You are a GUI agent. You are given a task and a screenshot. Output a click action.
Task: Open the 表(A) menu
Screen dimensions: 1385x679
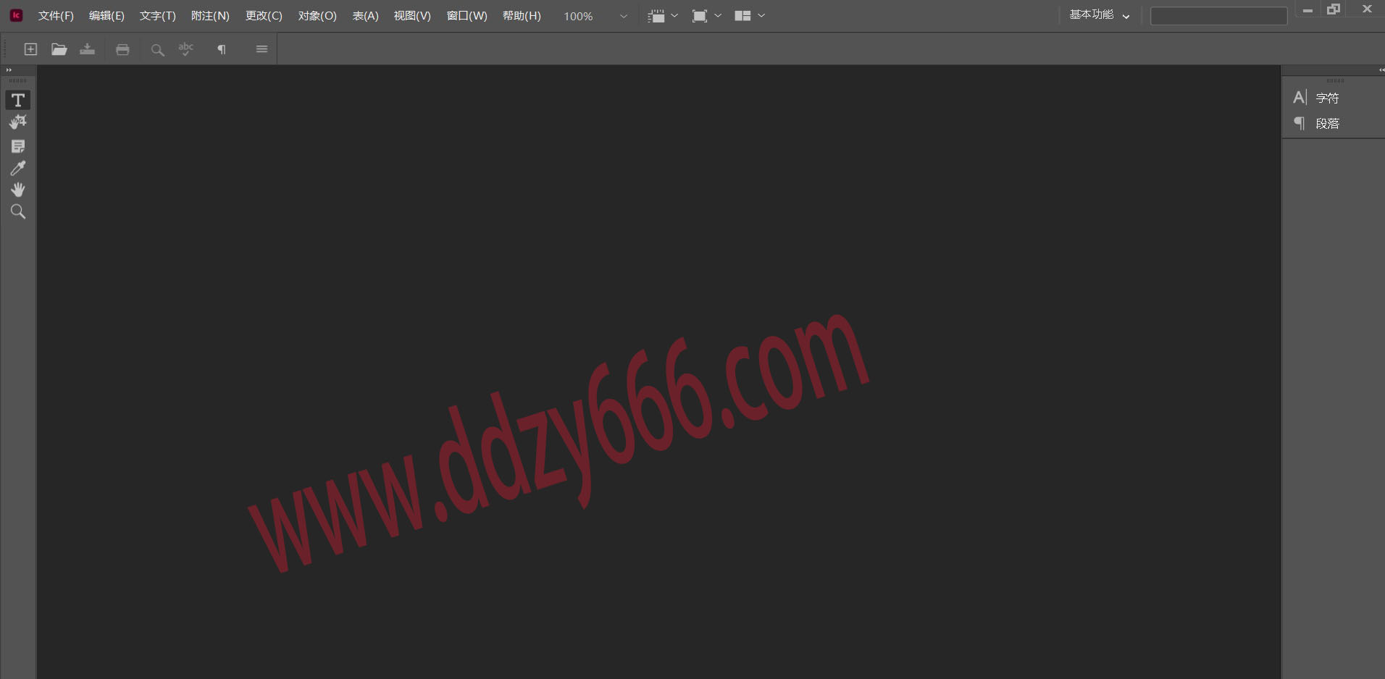pyautogui.click(x=365, y=16)
